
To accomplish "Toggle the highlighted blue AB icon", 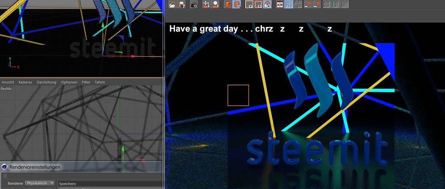I will [289, 4].
